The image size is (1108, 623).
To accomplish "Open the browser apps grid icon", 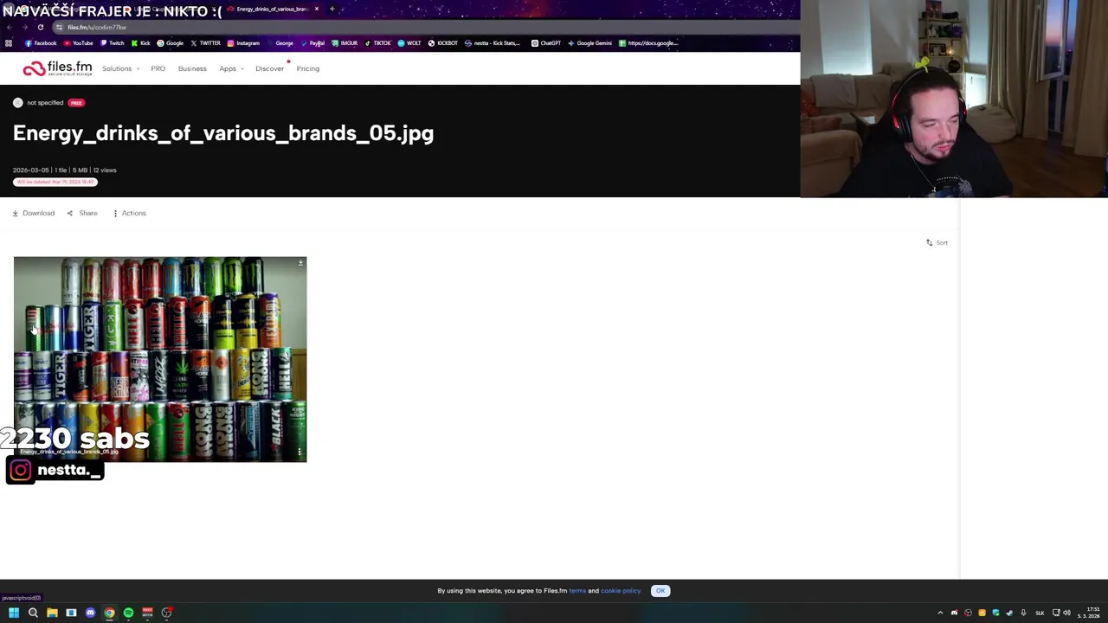I will (x=9, y=43).
